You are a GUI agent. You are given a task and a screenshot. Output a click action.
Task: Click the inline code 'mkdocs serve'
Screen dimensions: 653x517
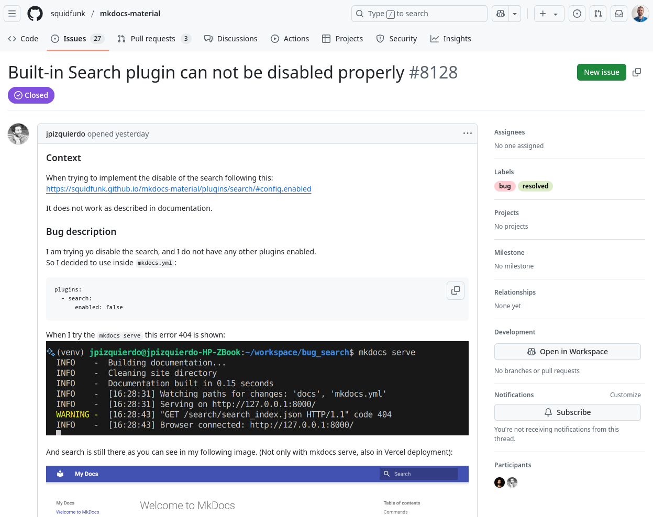click(x=120, y=335)
